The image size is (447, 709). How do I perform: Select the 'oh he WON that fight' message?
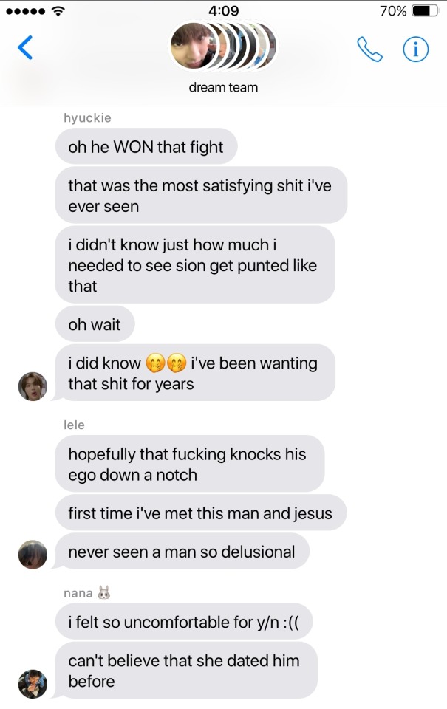point(146,146)
